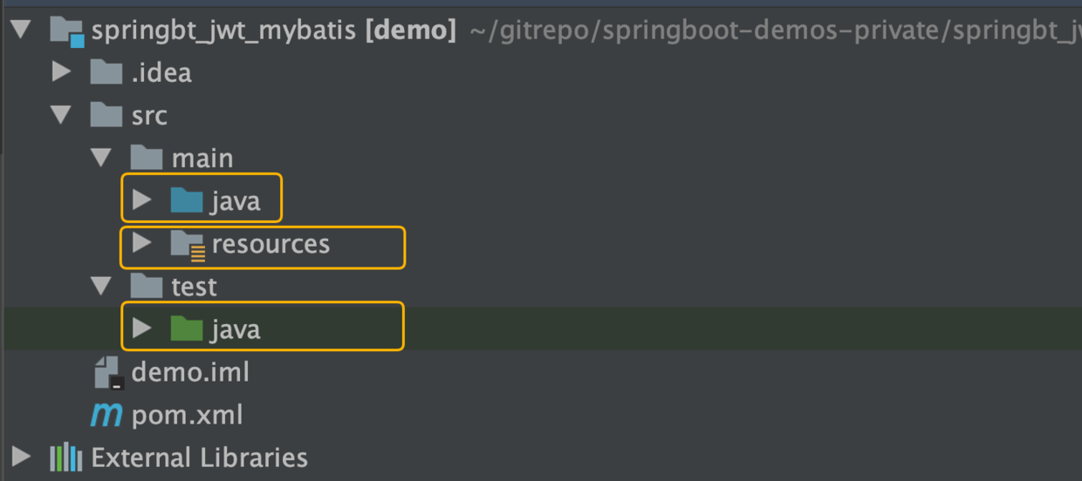Viewport: 1082px width, 481px height.
Task: Select the demo.iml file name
Action: coord(190,372)
